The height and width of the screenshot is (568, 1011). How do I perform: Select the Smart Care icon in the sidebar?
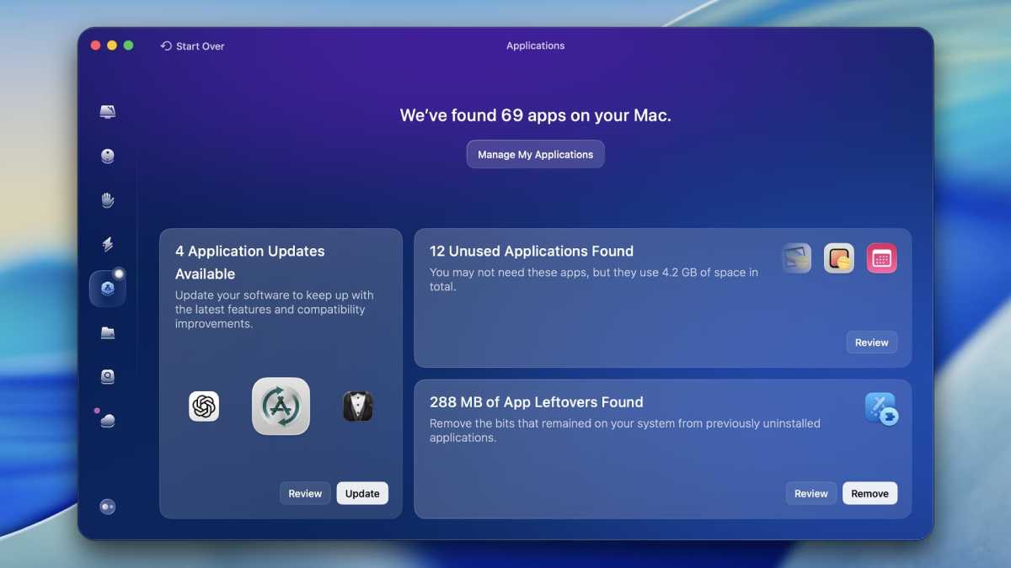(x=108, y=111)
